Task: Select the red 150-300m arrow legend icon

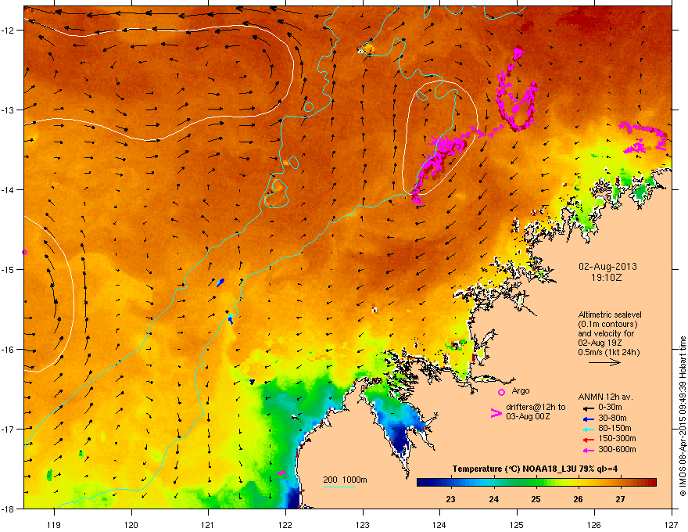Action: coord(587,440)
